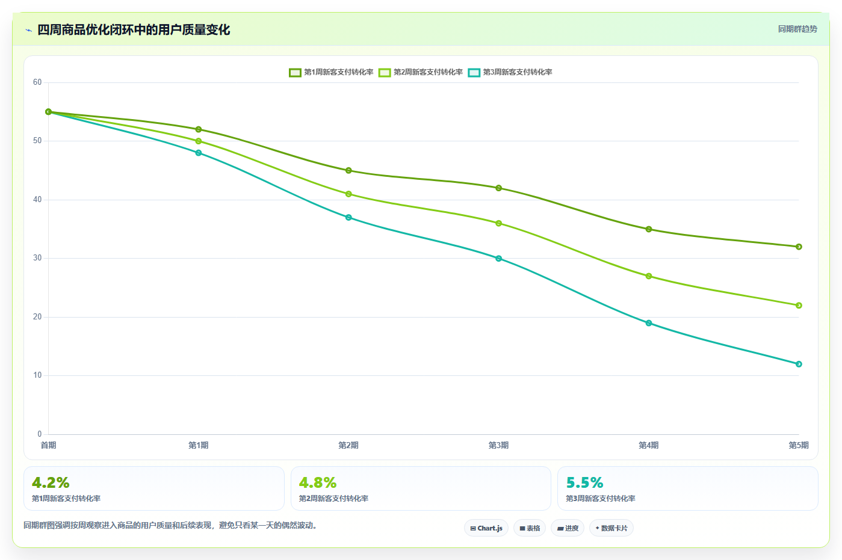The width and height of the screenshot is (842, 560).
Task: Click 第3周 series point at 第4期 (19)
Action: [x=649, y=323]
